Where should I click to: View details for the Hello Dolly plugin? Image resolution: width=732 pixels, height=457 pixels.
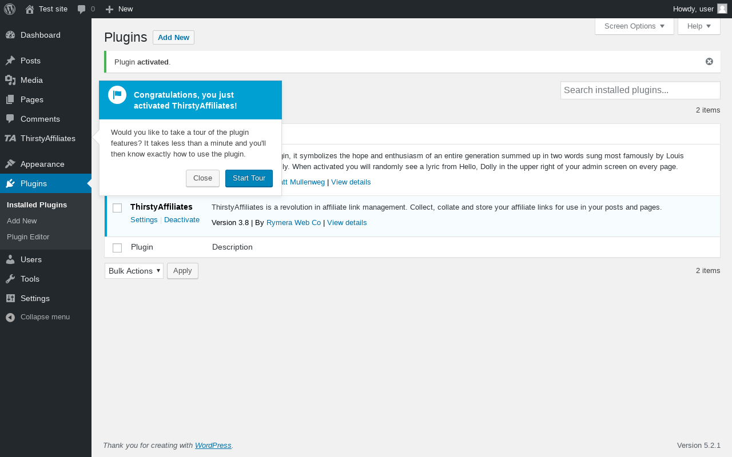click(x=351, y=182)
